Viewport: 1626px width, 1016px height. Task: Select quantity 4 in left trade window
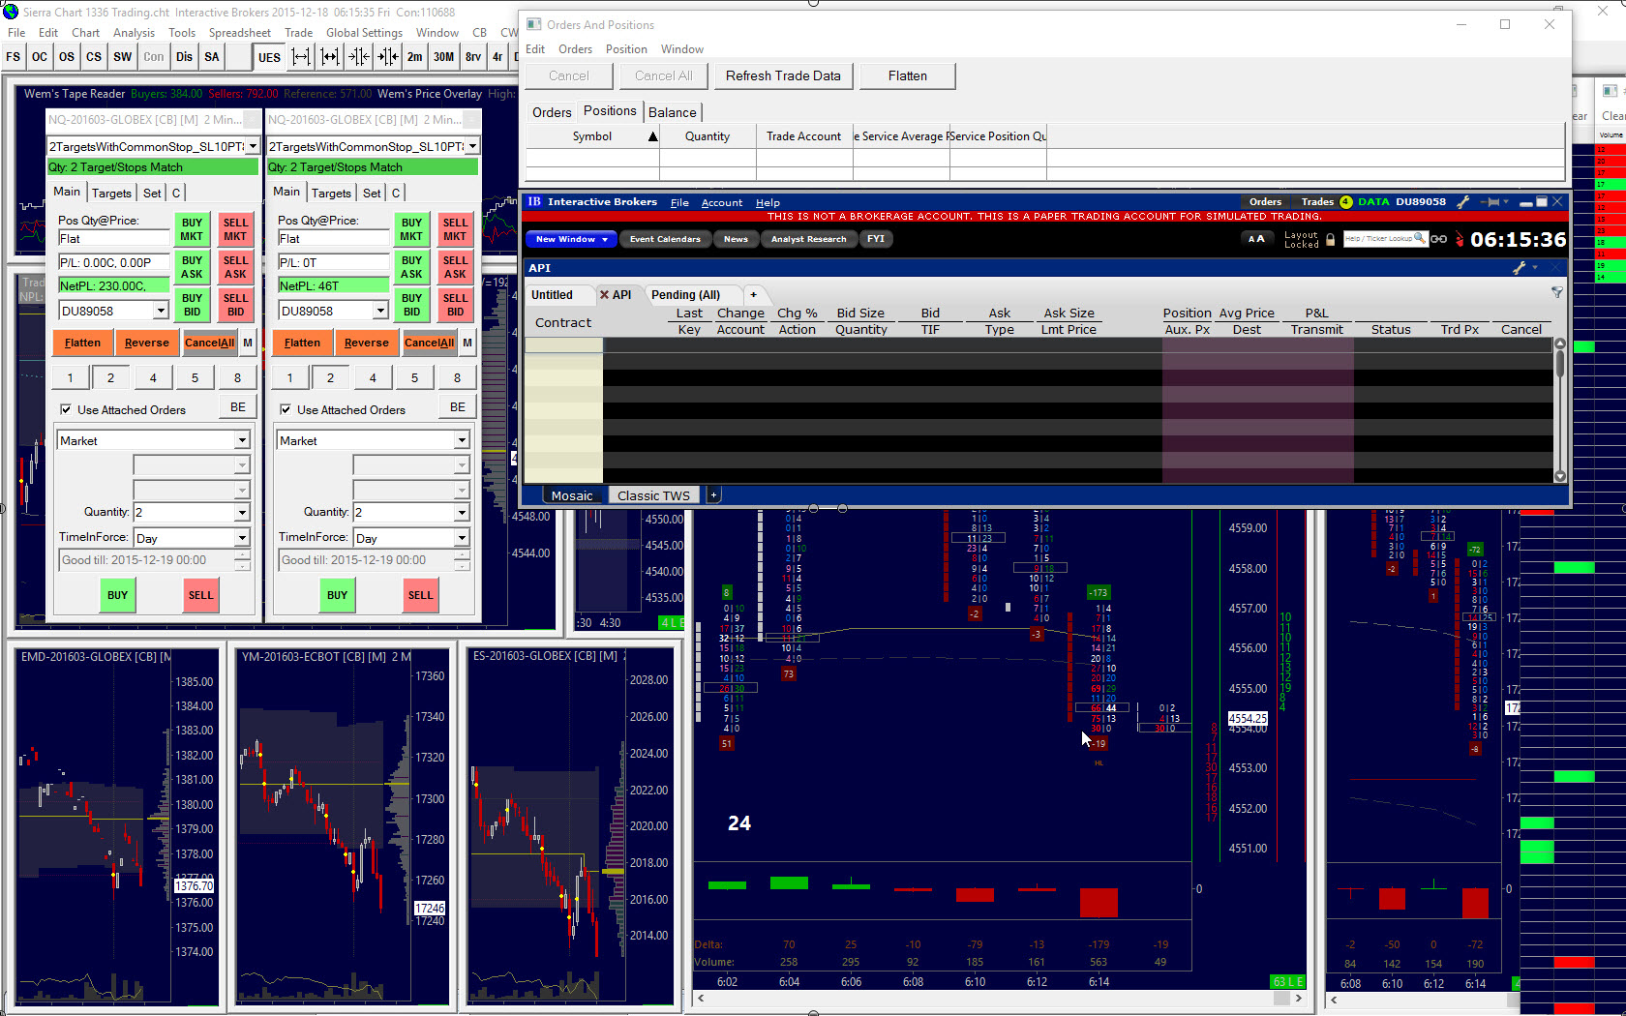coord(153,377)
